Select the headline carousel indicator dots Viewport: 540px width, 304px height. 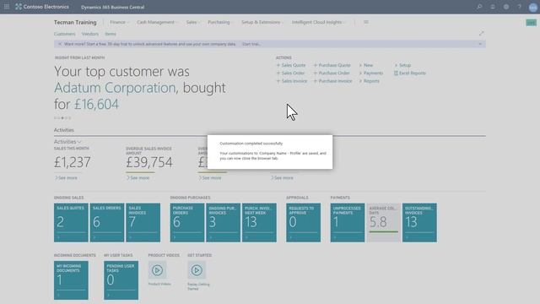(x=62, y=118)
